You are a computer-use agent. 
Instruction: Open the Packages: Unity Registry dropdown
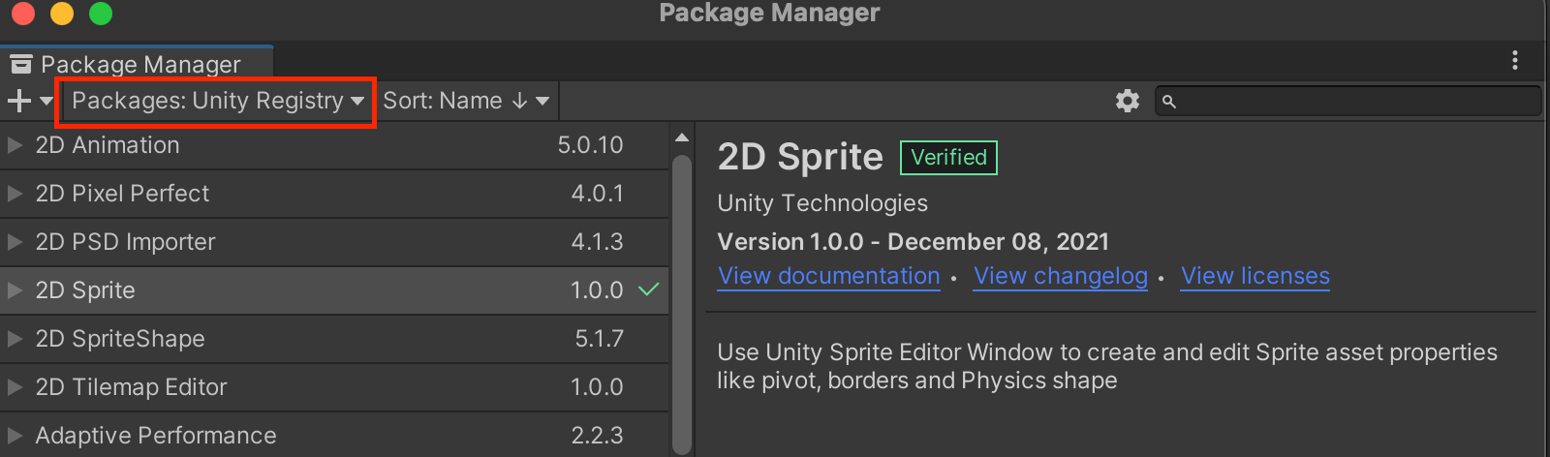coord(217,101)
